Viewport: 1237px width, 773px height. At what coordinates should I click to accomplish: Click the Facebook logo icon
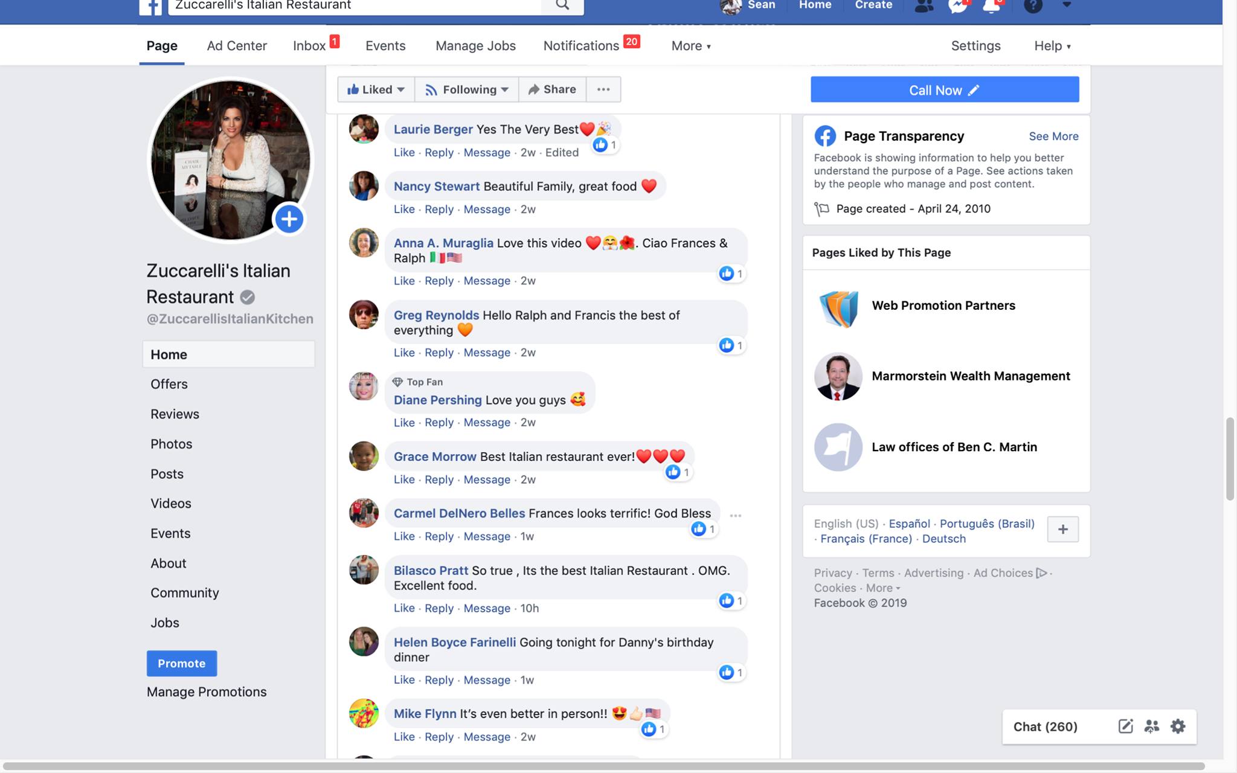(x=150, y=7)
